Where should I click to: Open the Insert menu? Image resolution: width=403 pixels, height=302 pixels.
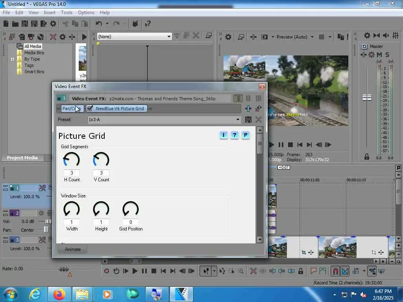coord(50,13)
